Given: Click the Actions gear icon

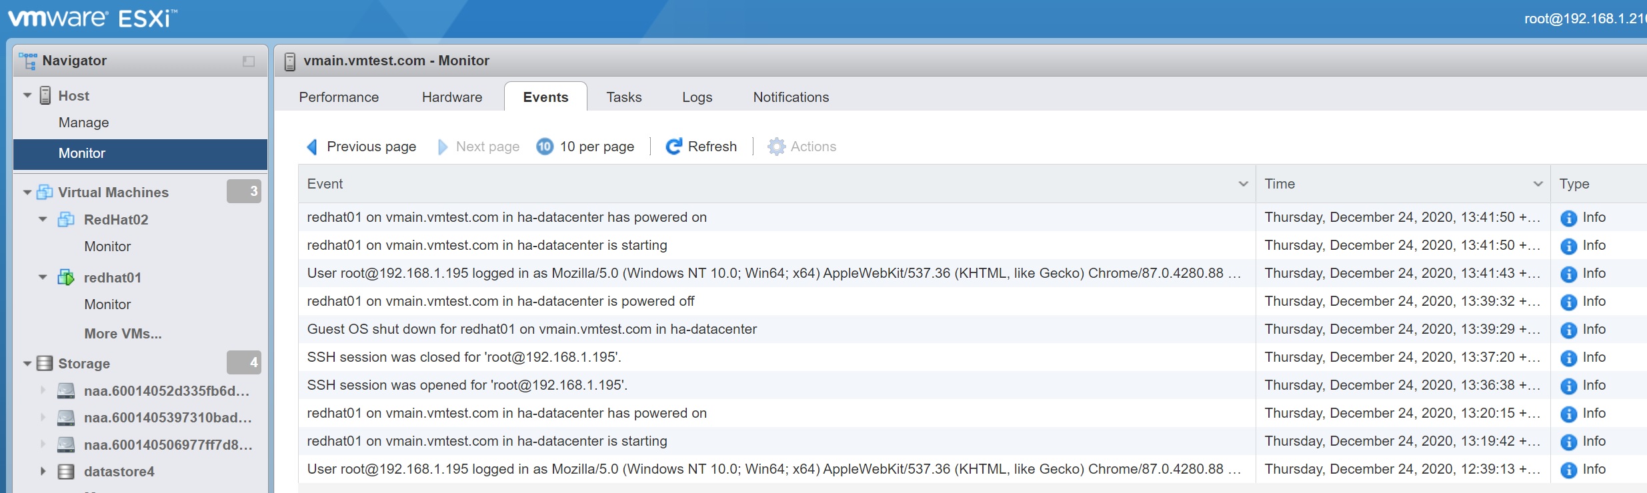Looking at the screenshot, I should click(x=776, y=147).
